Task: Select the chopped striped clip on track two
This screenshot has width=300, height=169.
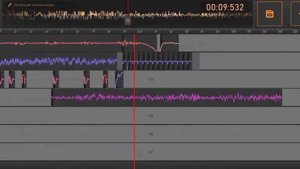Action: click(x=157, y=61)
